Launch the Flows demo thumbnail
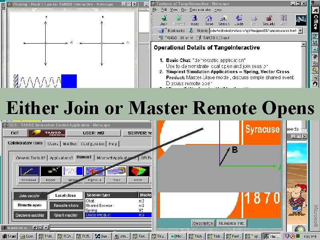 (x=116, y=171)
